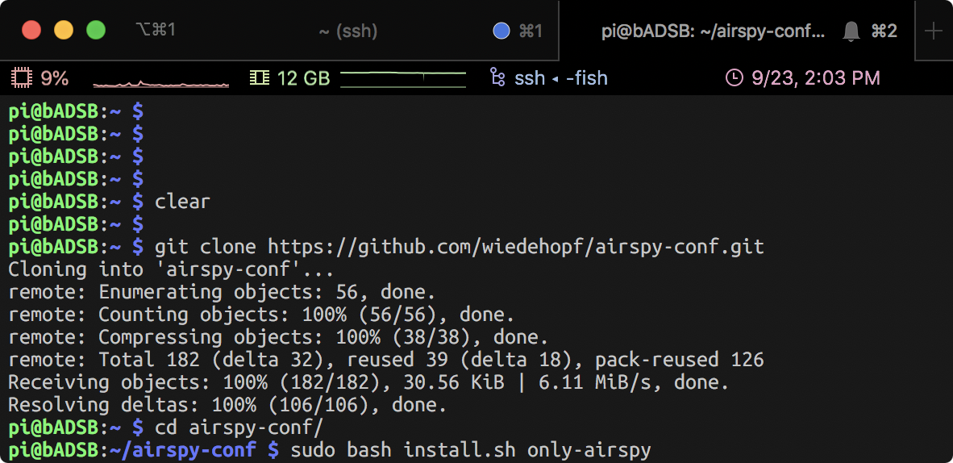
Task: Click the CPU chip icon in status bar
Action: coord(22,78)
